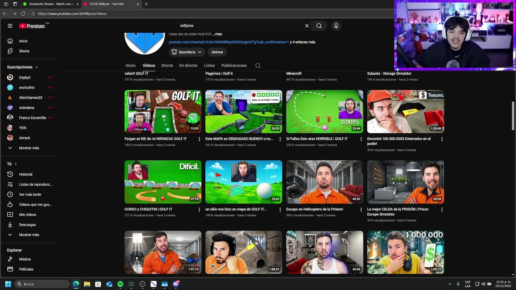Click the Unirme button

tap(217, 52)
